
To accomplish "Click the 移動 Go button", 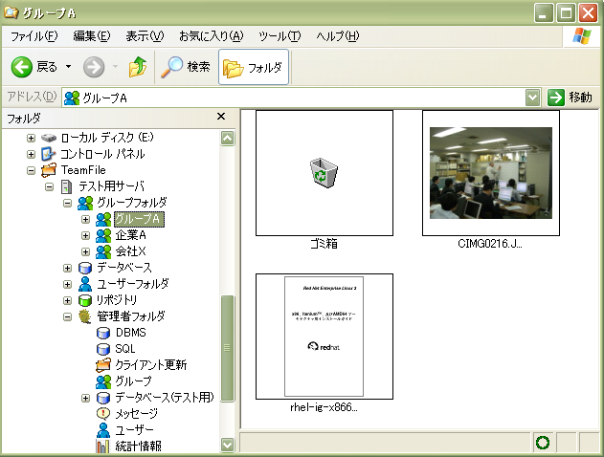I will coord(570,98).
